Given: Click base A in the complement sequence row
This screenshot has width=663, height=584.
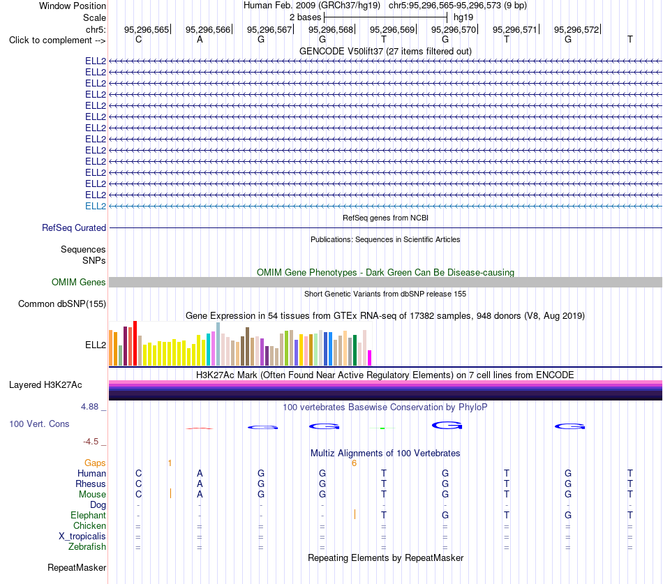Looking at the screenshot, I should coord(200,39).
